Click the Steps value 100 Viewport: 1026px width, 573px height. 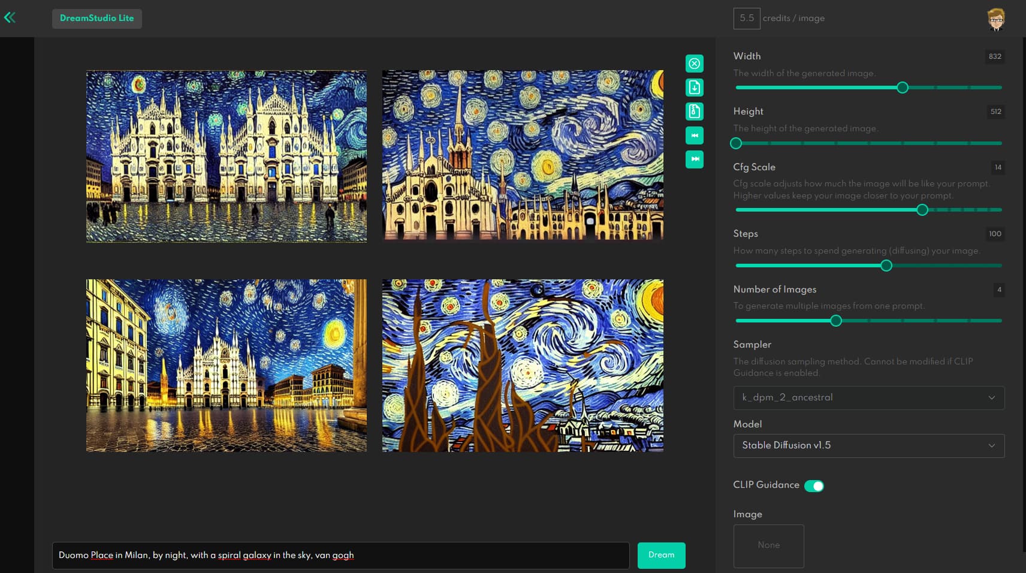(x=995, y=234)
